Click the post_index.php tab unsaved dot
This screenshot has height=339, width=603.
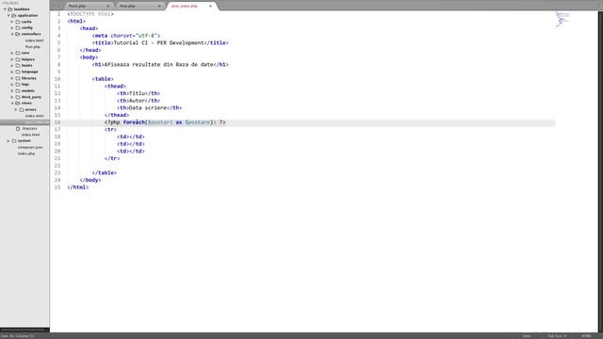[210, 7]
